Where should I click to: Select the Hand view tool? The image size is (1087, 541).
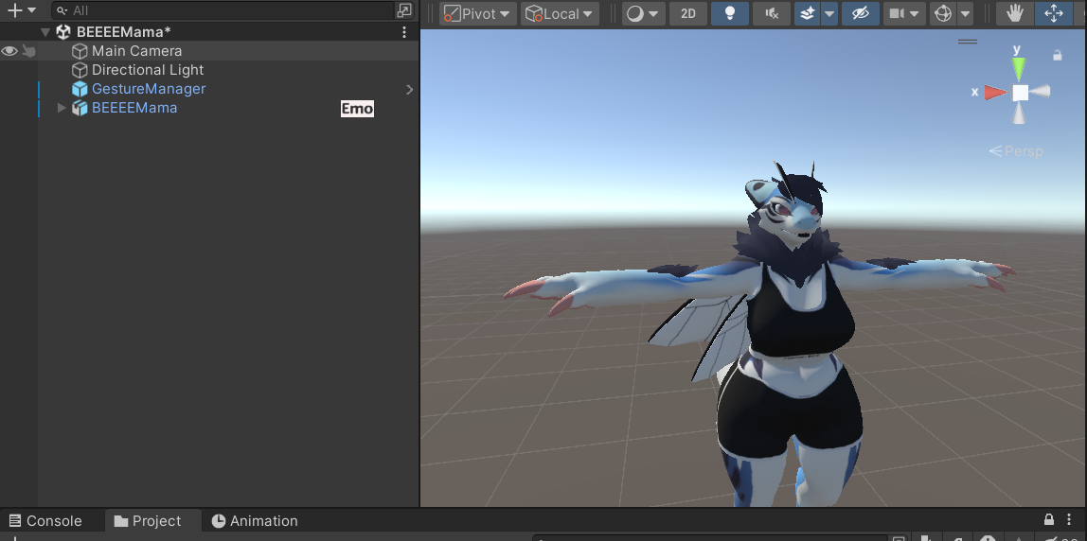1015,14
